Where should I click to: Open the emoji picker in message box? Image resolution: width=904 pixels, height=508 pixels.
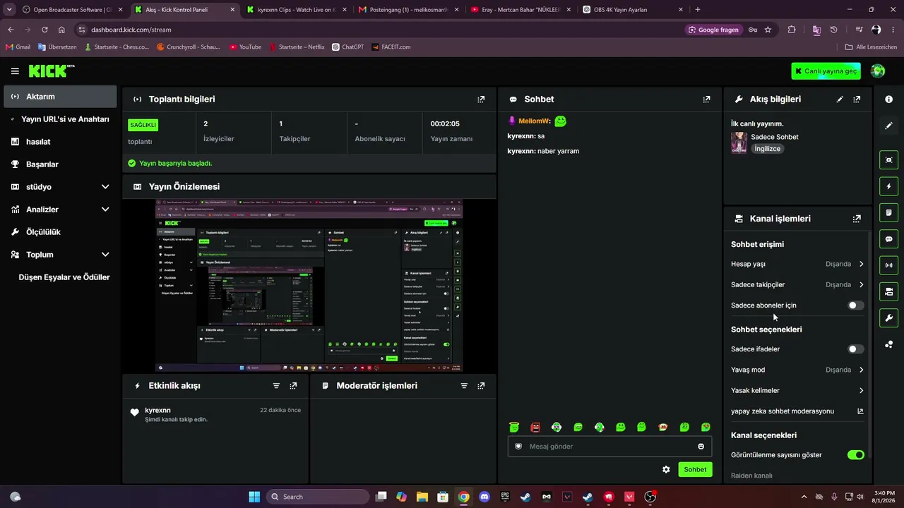[701, 446]
